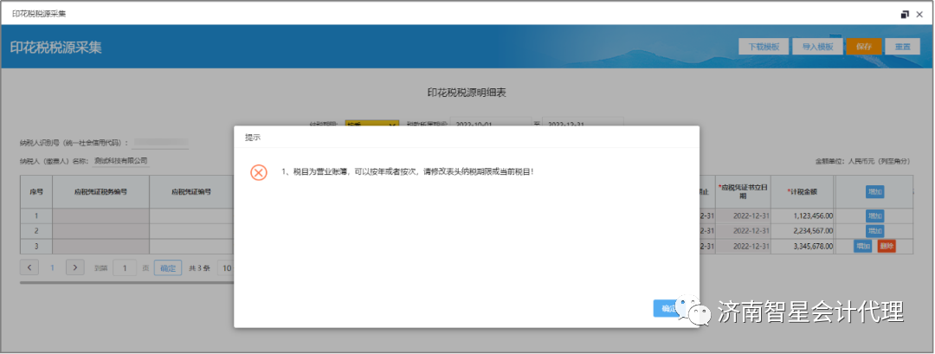Click the horizontal scrollbar under the table
Screen dimensions: 935x354
click(126, 282)
